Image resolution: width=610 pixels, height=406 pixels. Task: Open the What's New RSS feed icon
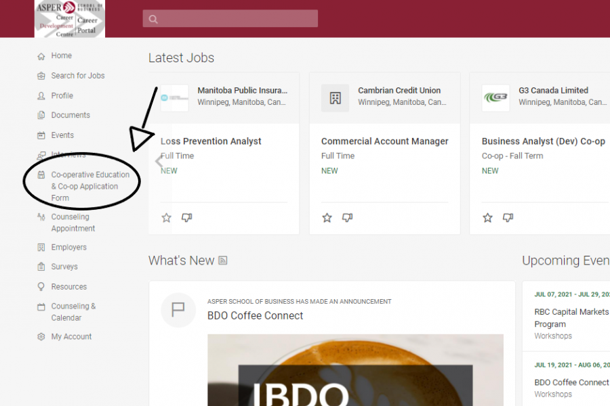223,261
